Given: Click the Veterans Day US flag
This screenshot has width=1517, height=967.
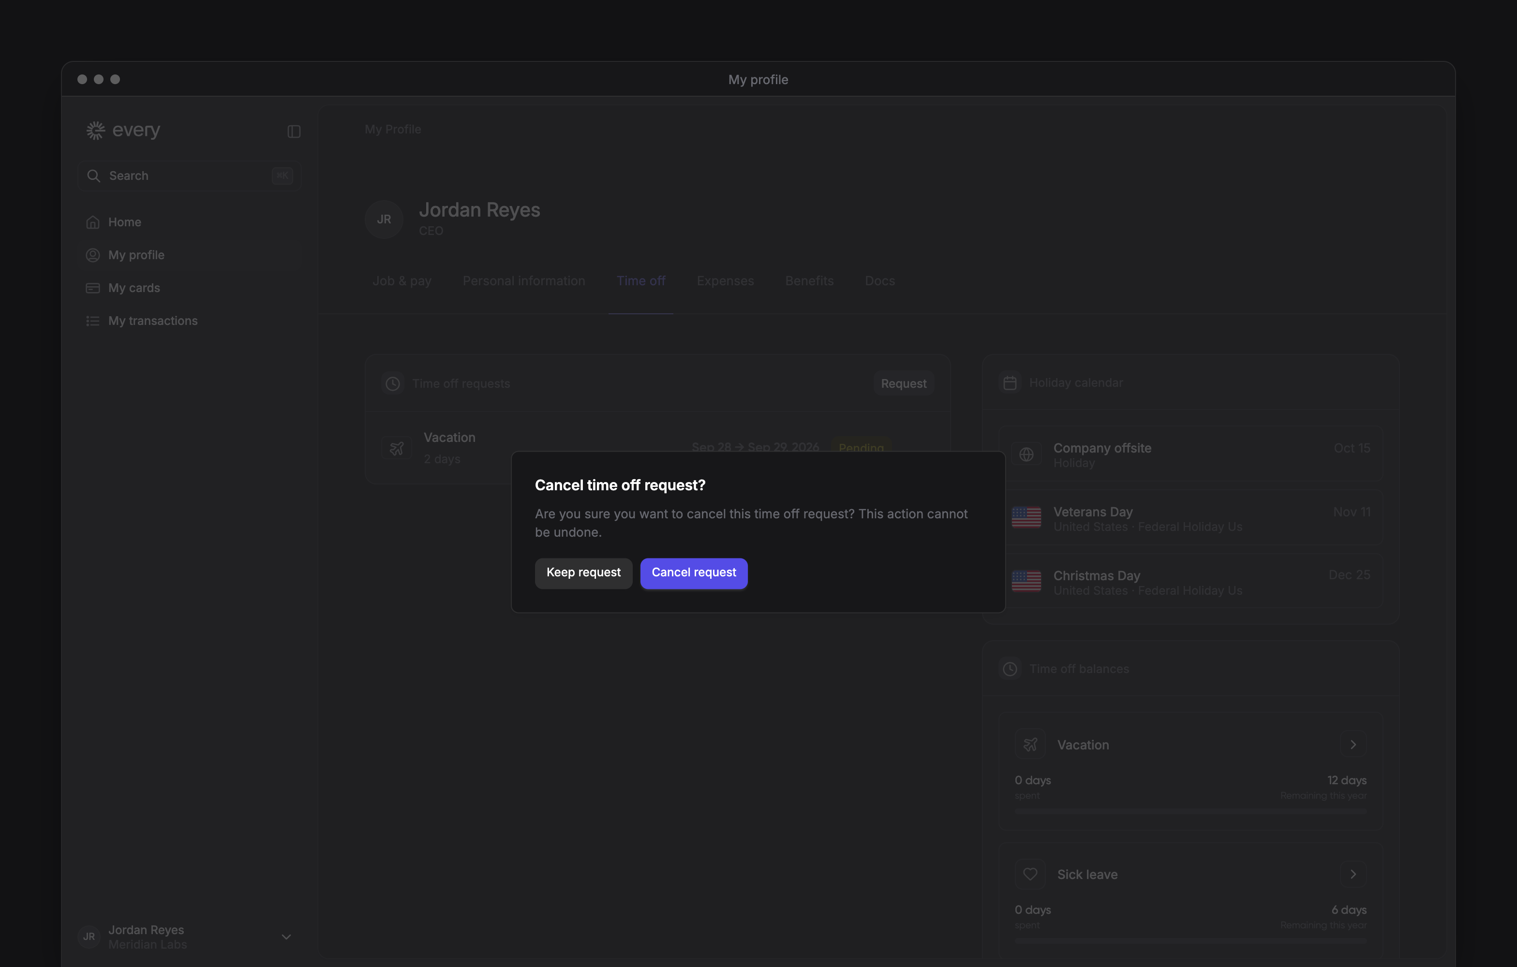Looking at the screenshot, I should [1026, 517].
